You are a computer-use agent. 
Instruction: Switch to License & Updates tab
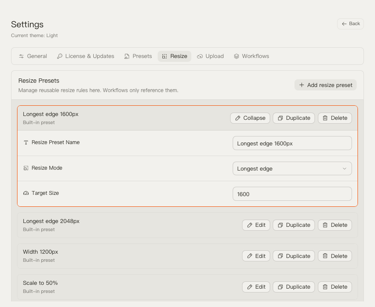[x=86, y=56]
